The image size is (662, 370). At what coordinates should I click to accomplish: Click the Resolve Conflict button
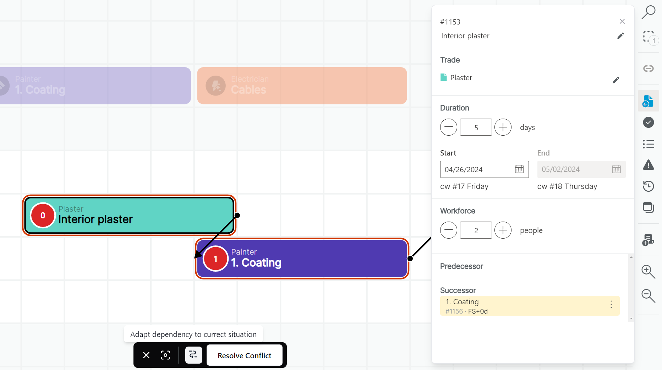[244, 355]
